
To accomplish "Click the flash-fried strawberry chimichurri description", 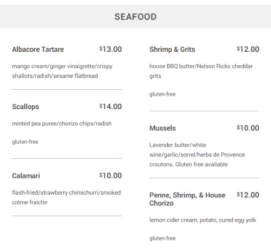I will coord(66,197).
